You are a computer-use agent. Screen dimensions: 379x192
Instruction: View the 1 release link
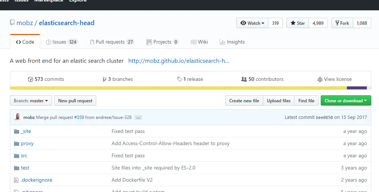[190, 79]
